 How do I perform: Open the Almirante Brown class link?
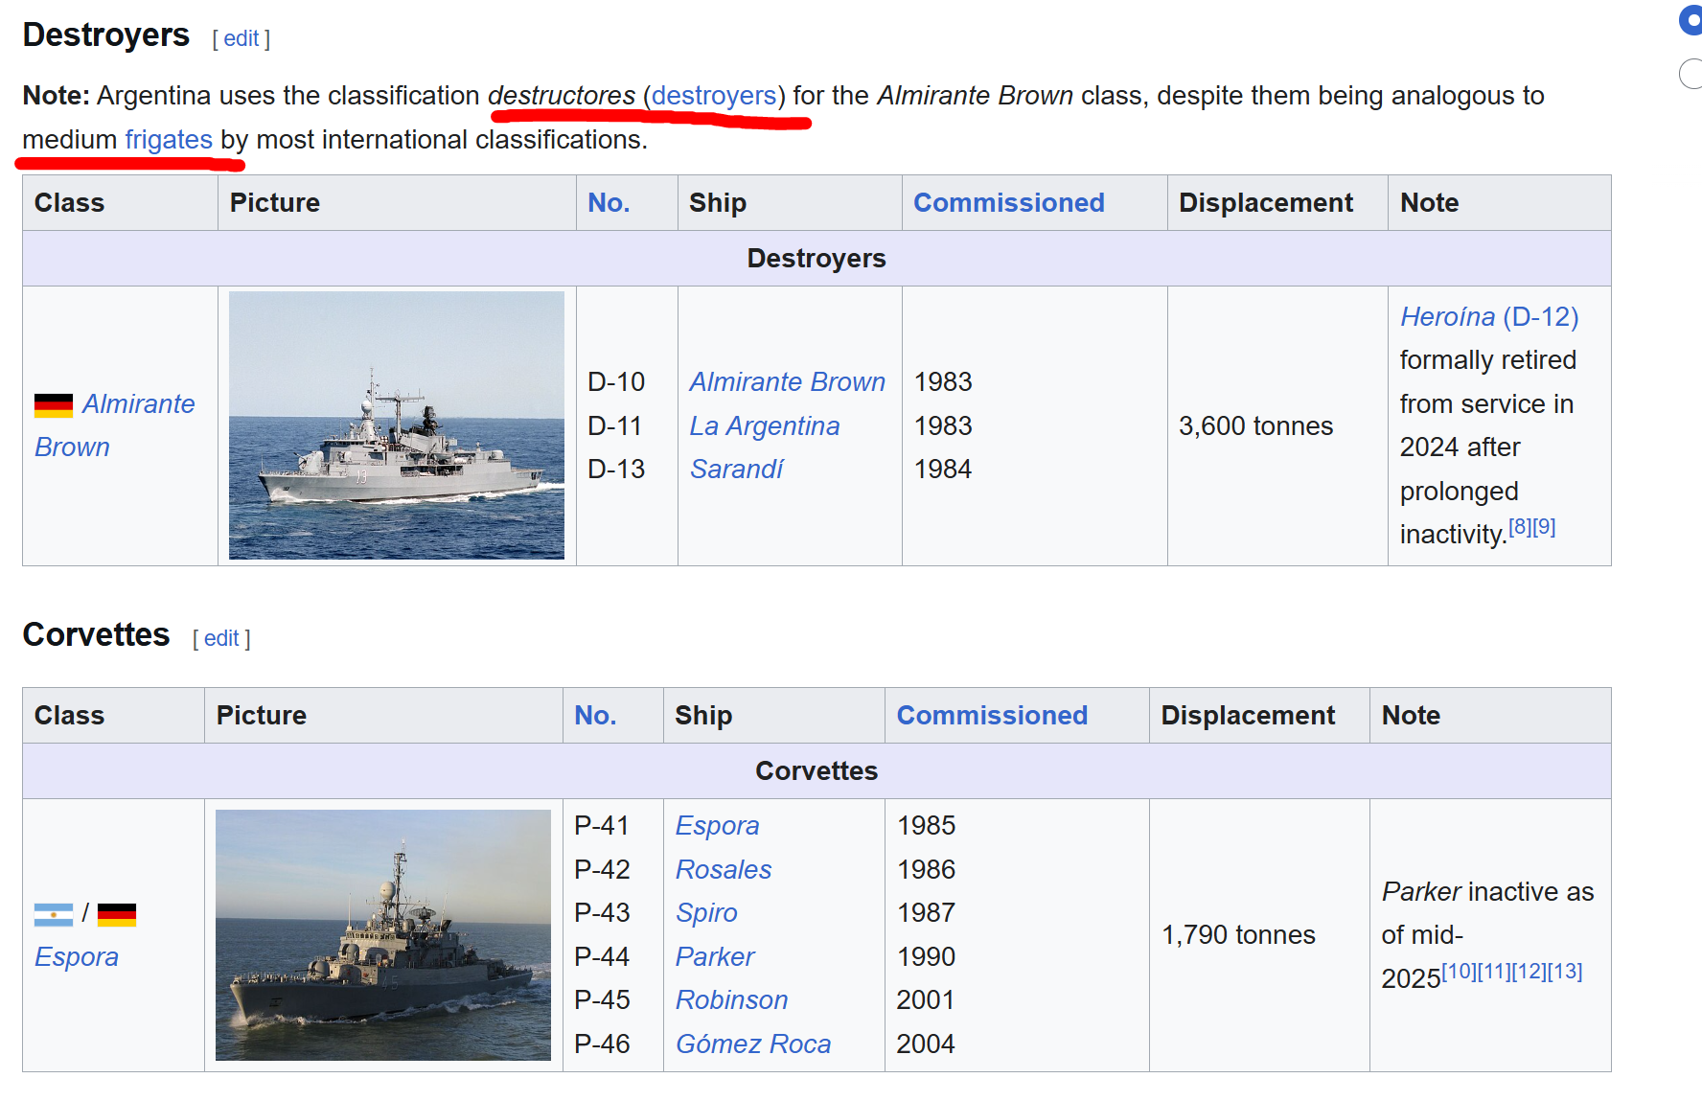(115, 425)
